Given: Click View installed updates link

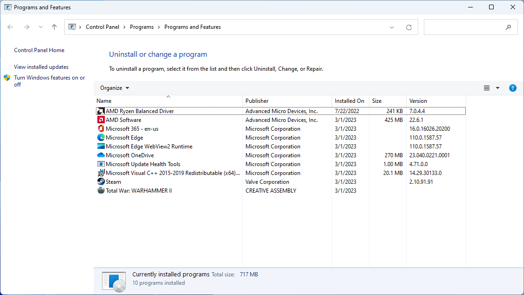Looking at the screenshot, I should click(x=41, y=67).
